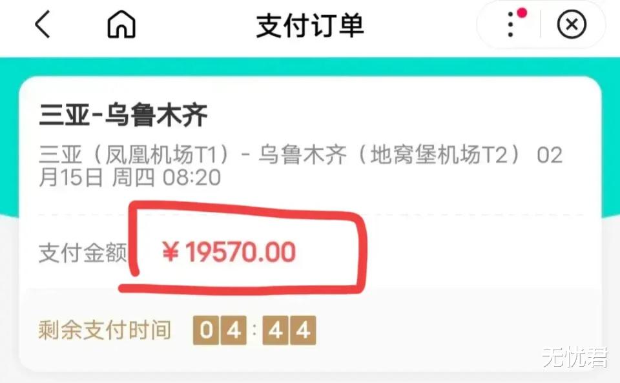Open the three-dot more menu
Viewport: 620px width, 383px height.
[510, 25]
